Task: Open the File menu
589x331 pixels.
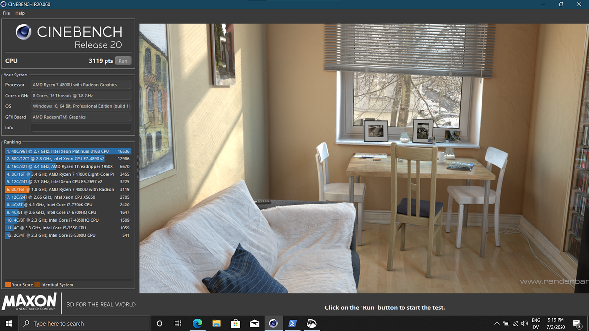Action: pos(6,13)
